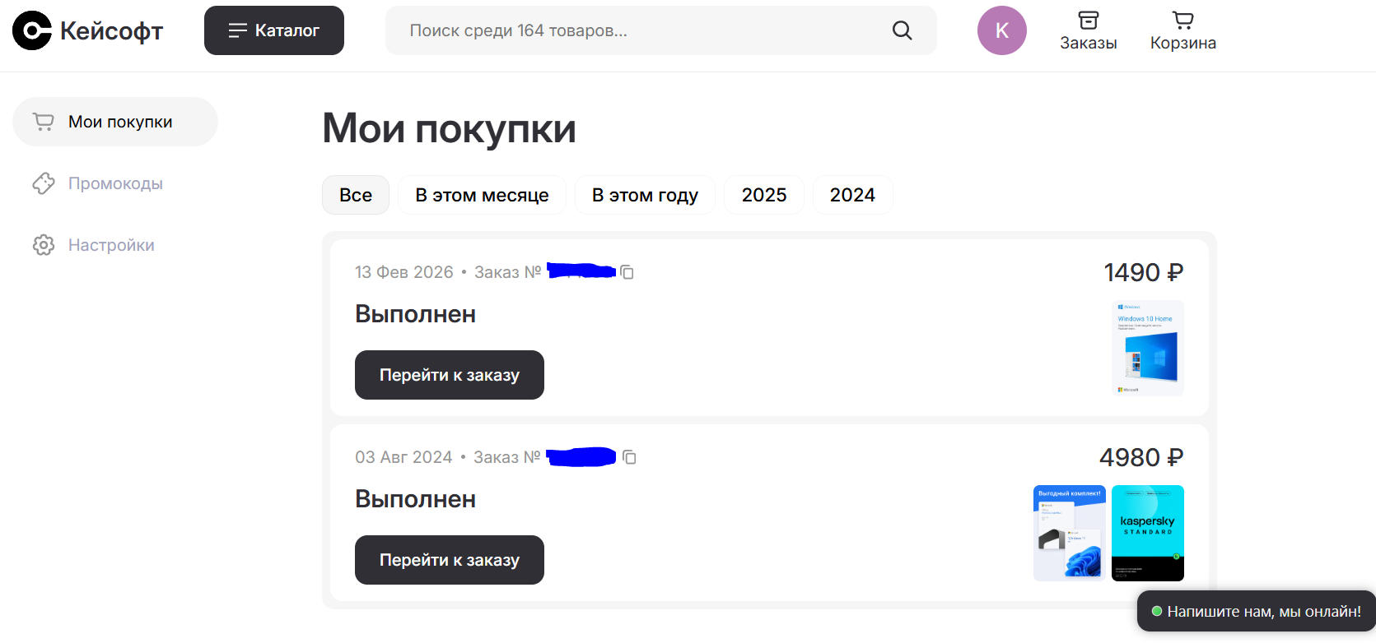
Task: Copy order number of 03 Авг 2024 order
Action: [630, 457]
